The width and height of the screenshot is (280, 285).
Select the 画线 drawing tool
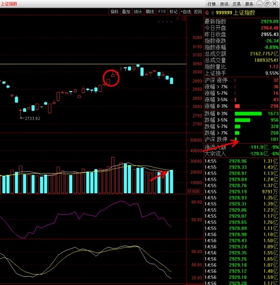point(150,12)
